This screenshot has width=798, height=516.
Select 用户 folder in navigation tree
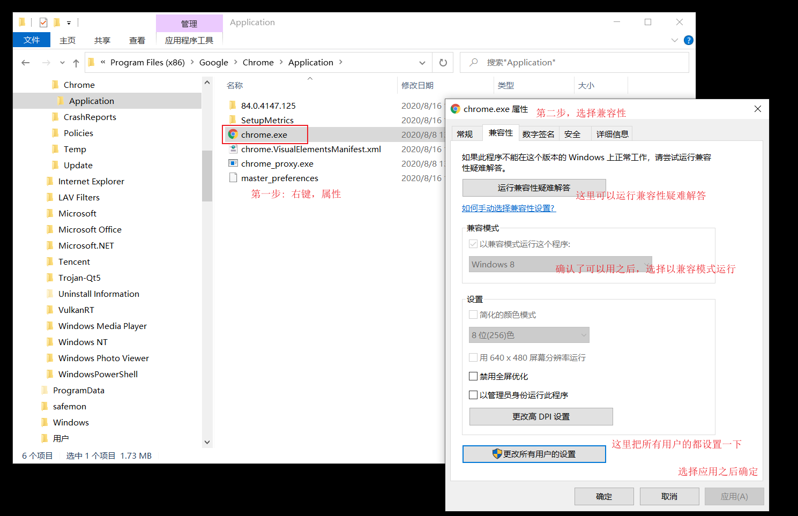click(x=61, y=438)
